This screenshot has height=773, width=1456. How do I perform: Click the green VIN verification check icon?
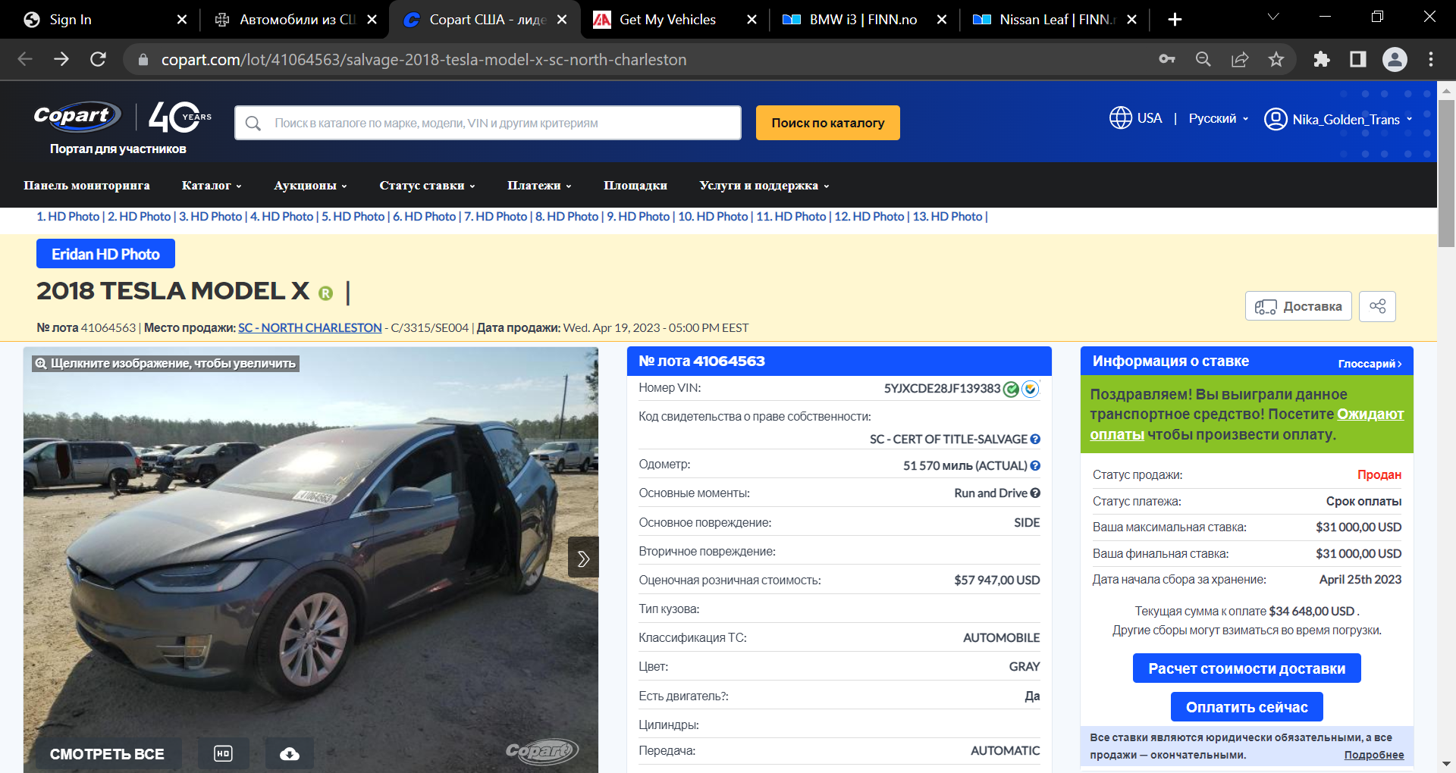tap(1011, 389)
